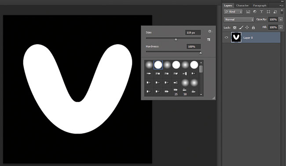The height and width of the screenshot is (166, 286).
Task: Pick the last hard round brush in top row
Action: point(194,65)
